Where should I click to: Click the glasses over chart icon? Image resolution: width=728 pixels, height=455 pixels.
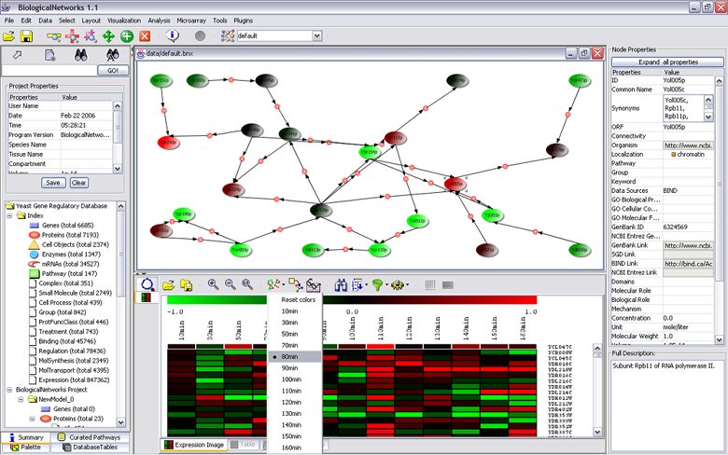point(314,284)
